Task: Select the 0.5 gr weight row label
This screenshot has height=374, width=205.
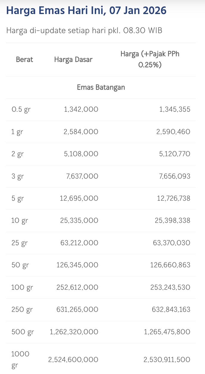Action: 21,109
